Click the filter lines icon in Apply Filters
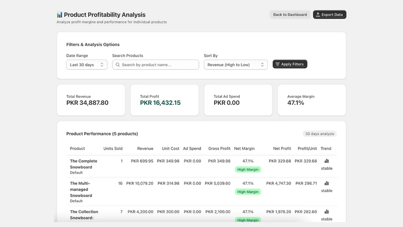 (x=278, y=64)
